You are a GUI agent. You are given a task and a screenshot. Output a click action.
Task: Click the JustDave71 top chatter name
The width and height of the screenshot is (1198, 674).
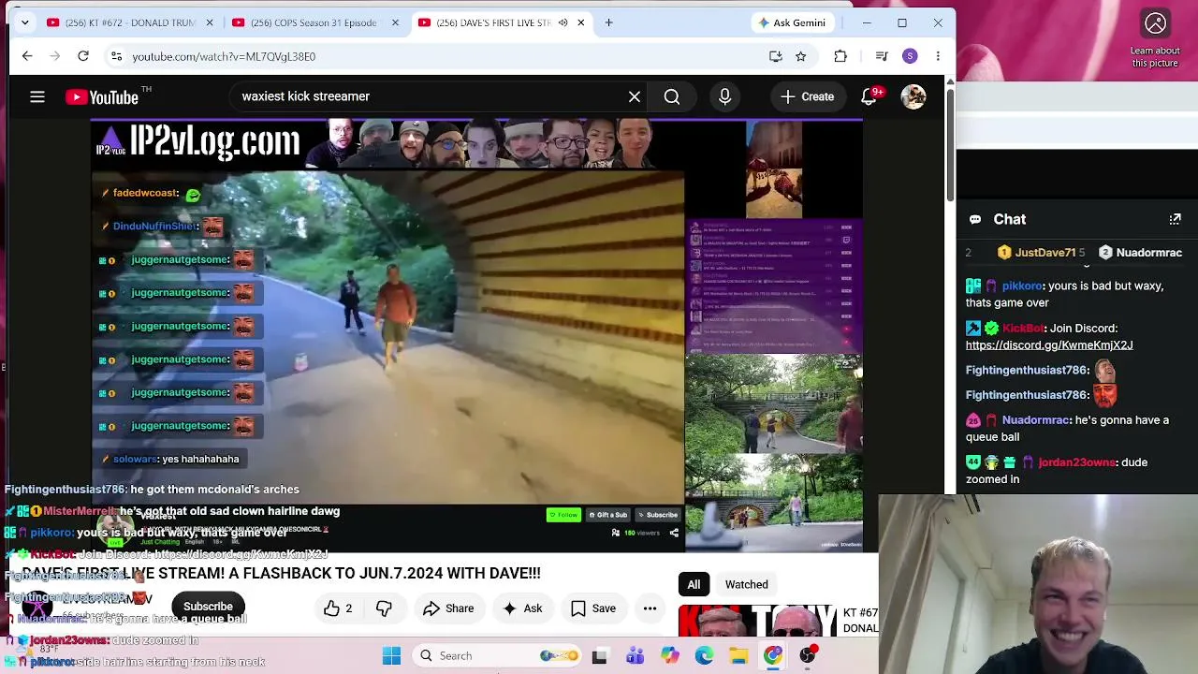[x=1045, y=253]
